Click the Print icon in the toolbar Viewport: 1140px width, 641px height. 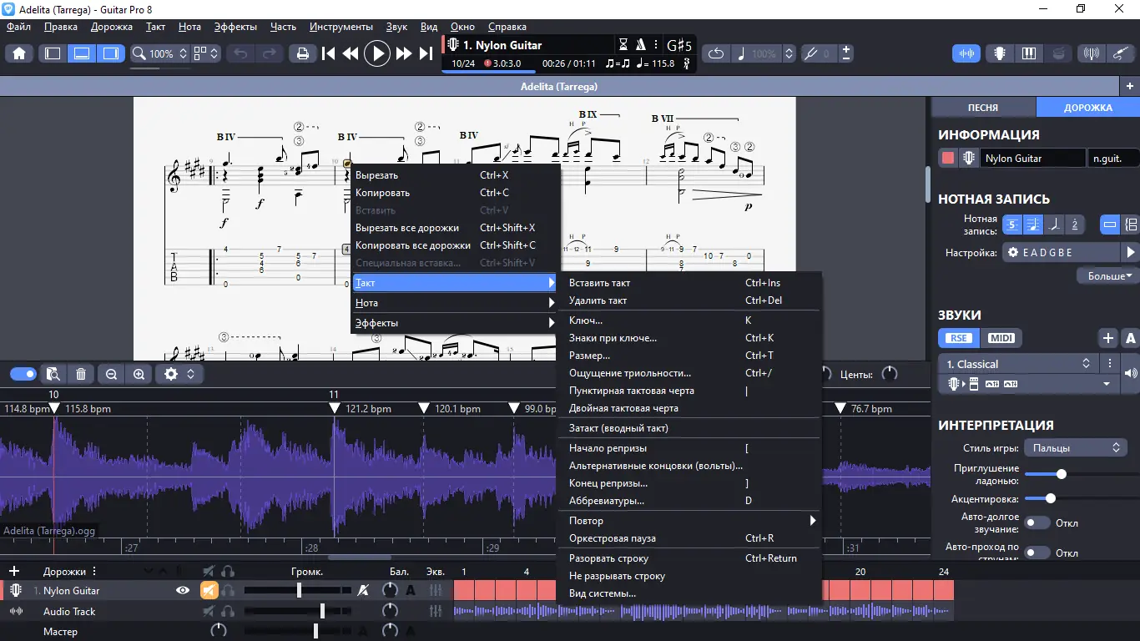(x=302, y=53)
